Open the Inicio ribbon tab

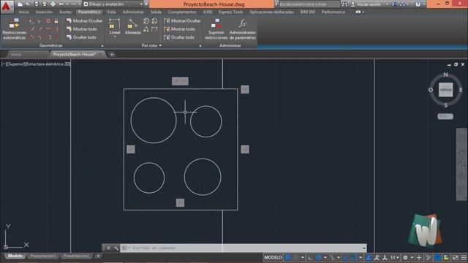coord(24,12)
